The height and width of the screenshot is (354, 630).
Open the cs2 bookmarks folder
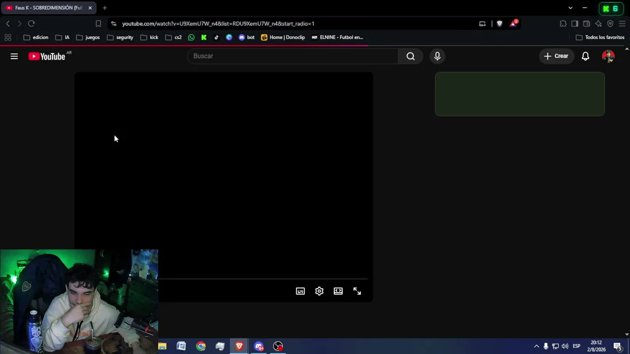174,37
